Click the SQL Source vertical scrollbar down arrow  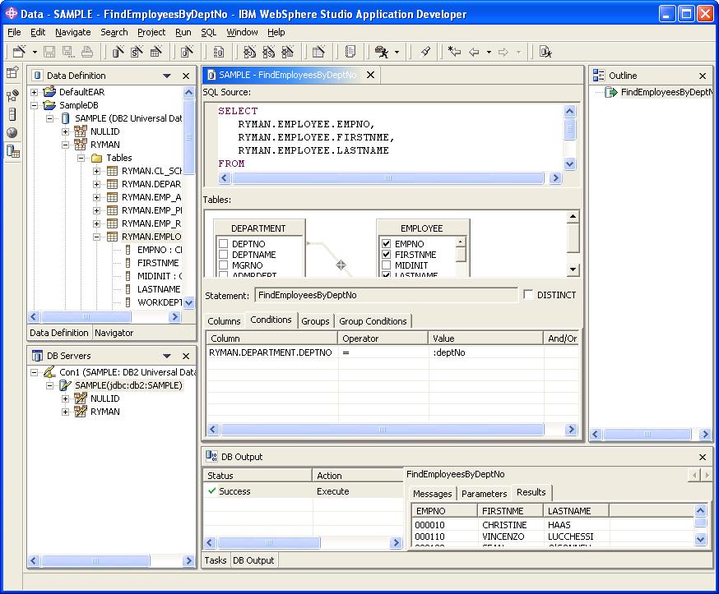coord(569,163)
